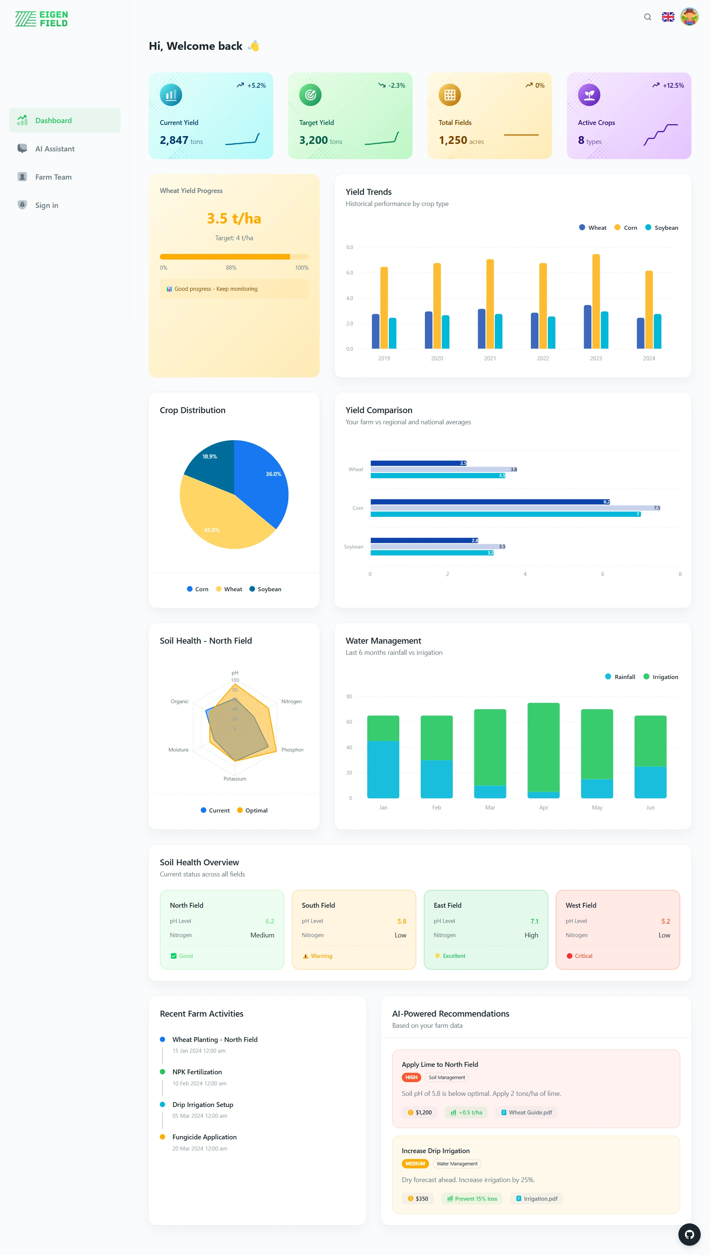
Task: Toggle Optimal series in Soil Health radar legend
Action: pos(253,810)
